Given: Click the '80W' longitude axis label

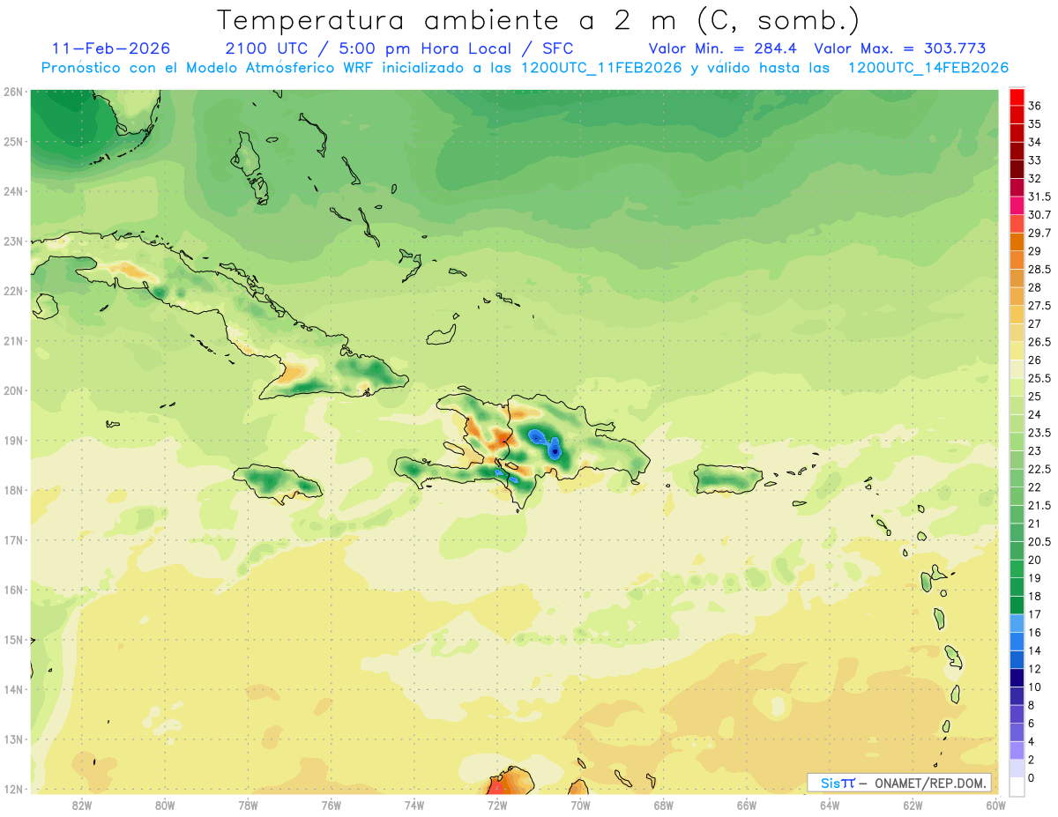Looking at the screenshot, I should (165, 805).
